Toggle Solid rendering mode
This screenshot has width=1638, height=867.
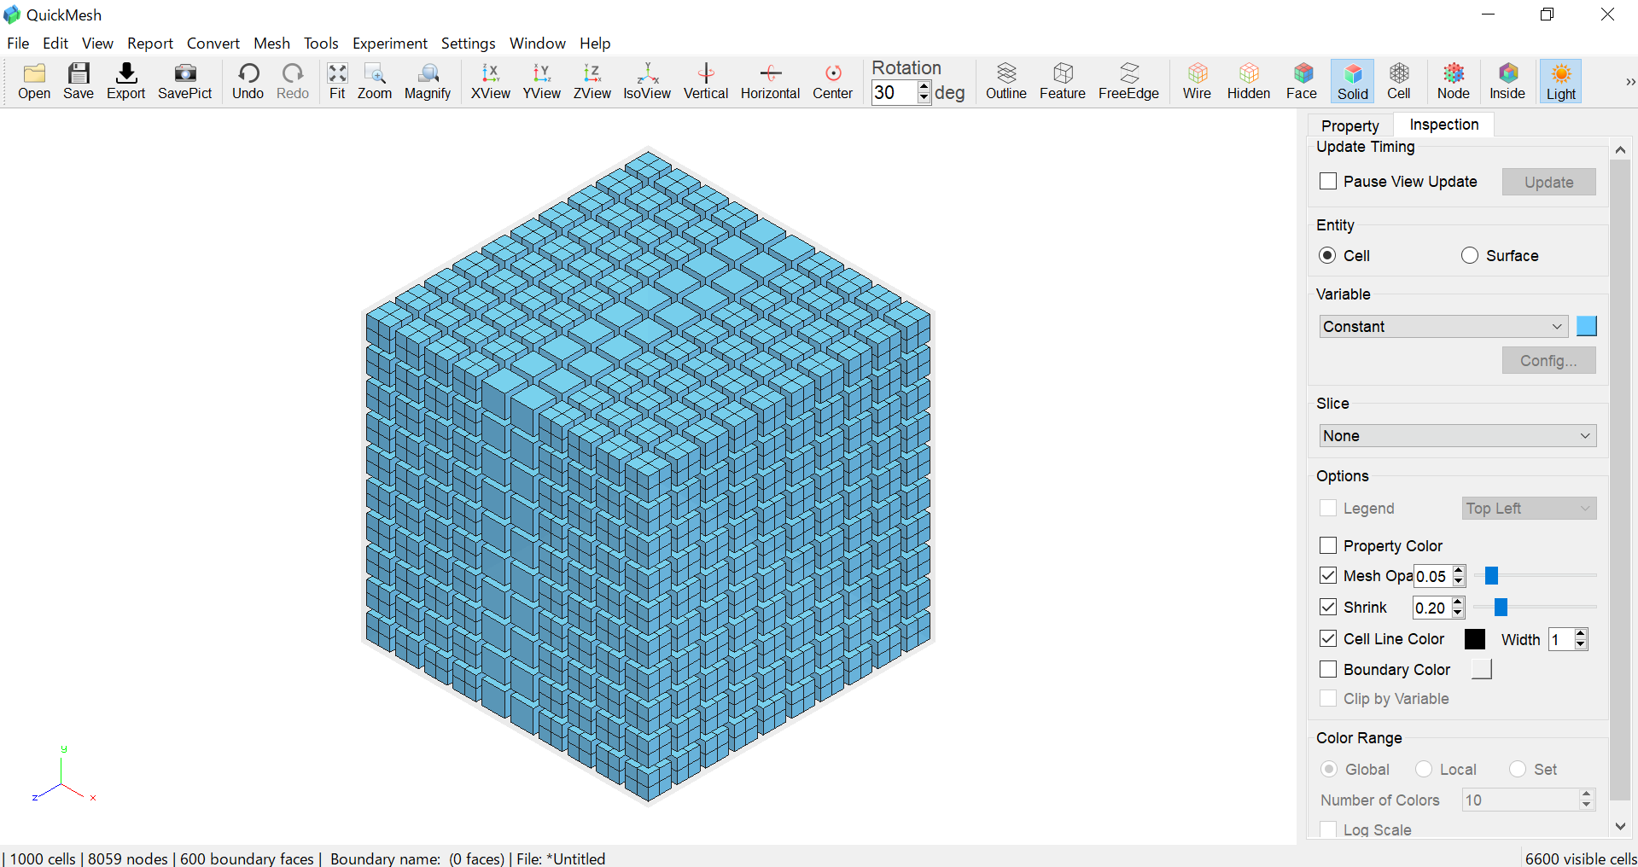[1353, 82]
